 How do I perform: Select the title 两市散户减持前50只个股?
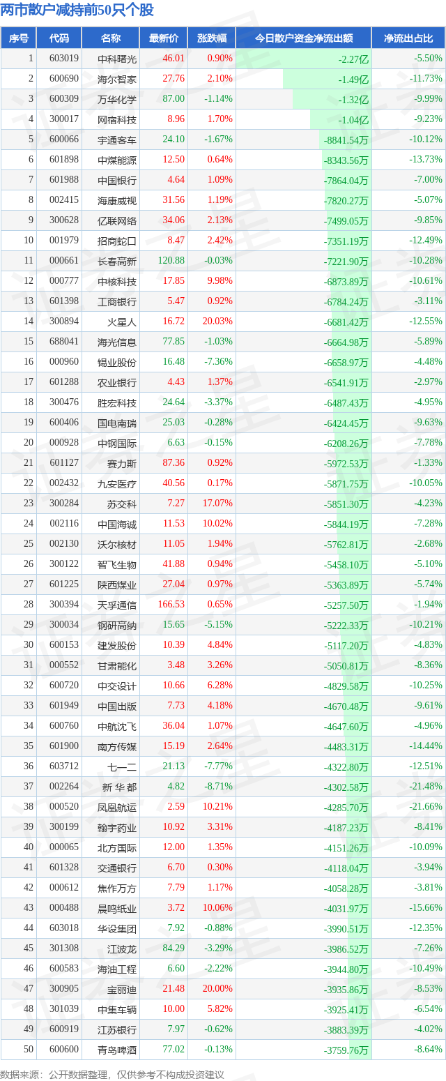pyautogui.click(x=77, y=10)
